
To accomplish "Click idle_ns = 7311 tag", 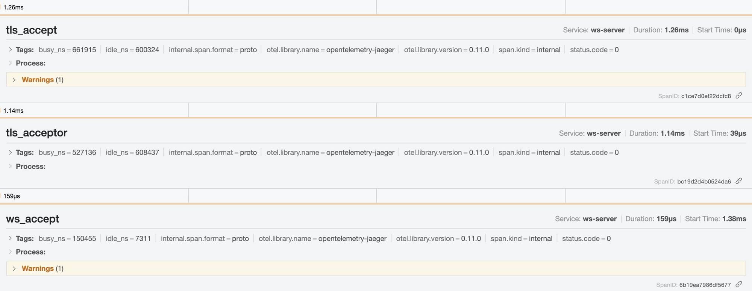I will pyautogui.click(x=128, y=238).
